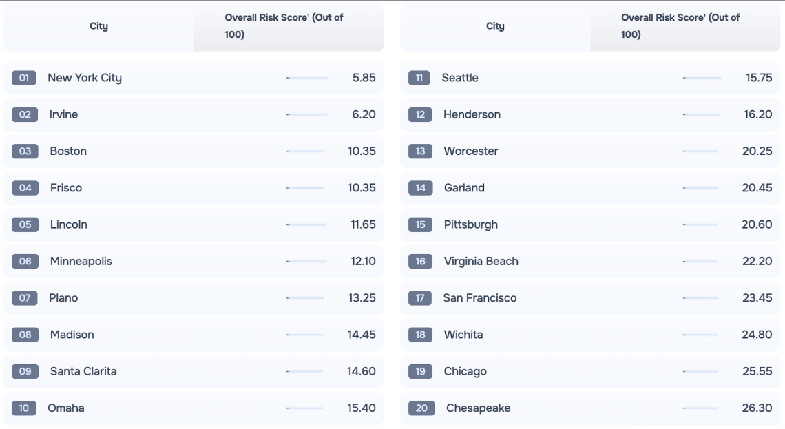This screenshot has width=785, height=429.
Task: Click the risk score bar for Irvine
Action: (307, 115)
